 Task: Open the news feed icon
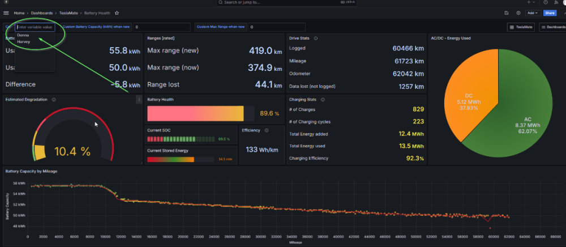(555, 2)
